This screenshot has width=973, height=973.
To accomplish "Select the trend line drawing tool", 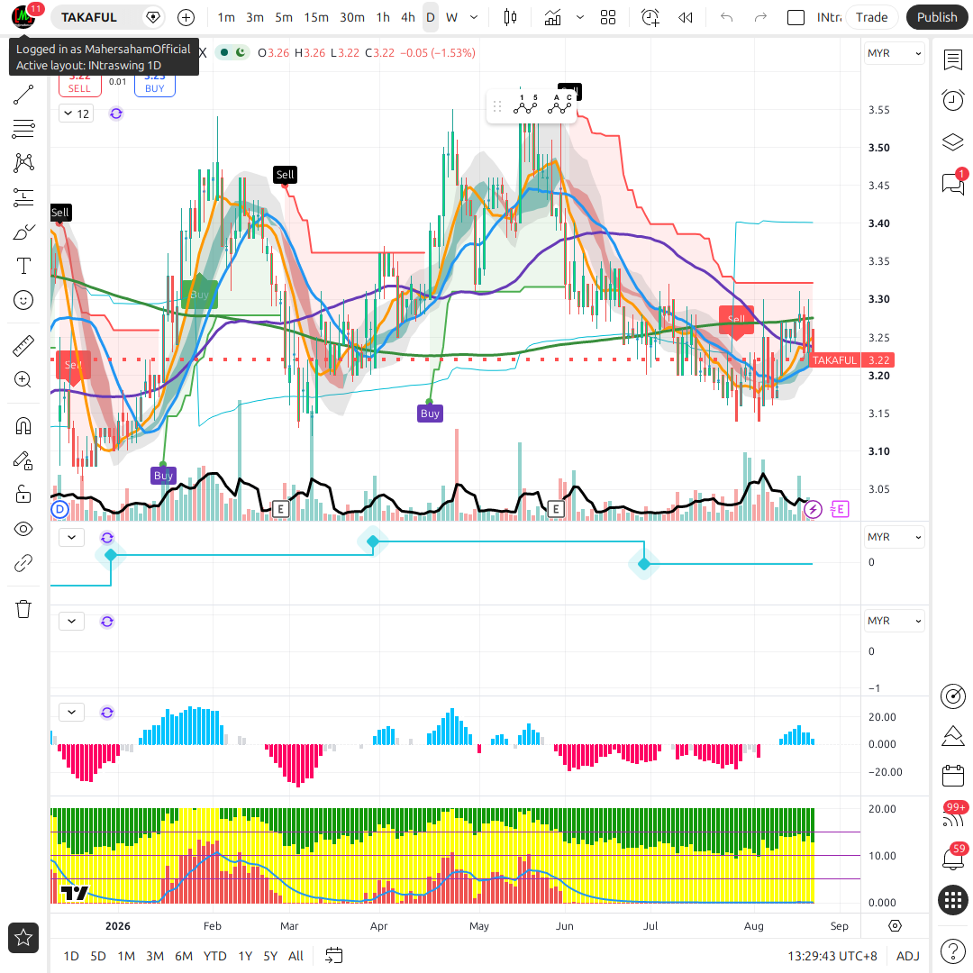I will click(x=23, y=95).
